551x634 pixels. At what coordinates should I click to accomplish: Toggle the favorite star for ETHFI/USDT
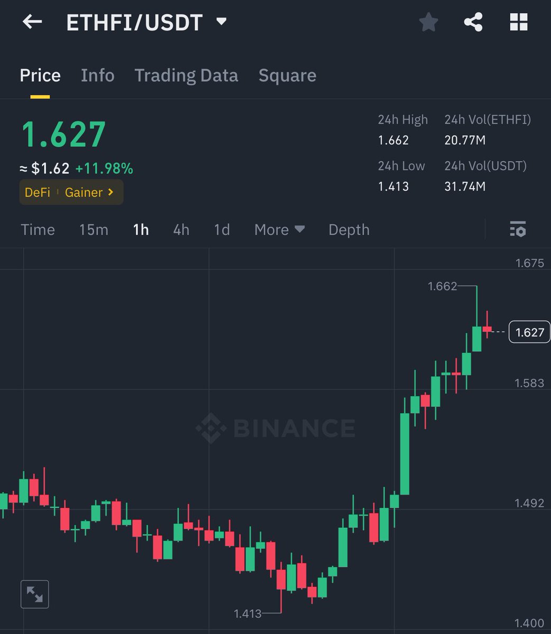tap(428, 22)
